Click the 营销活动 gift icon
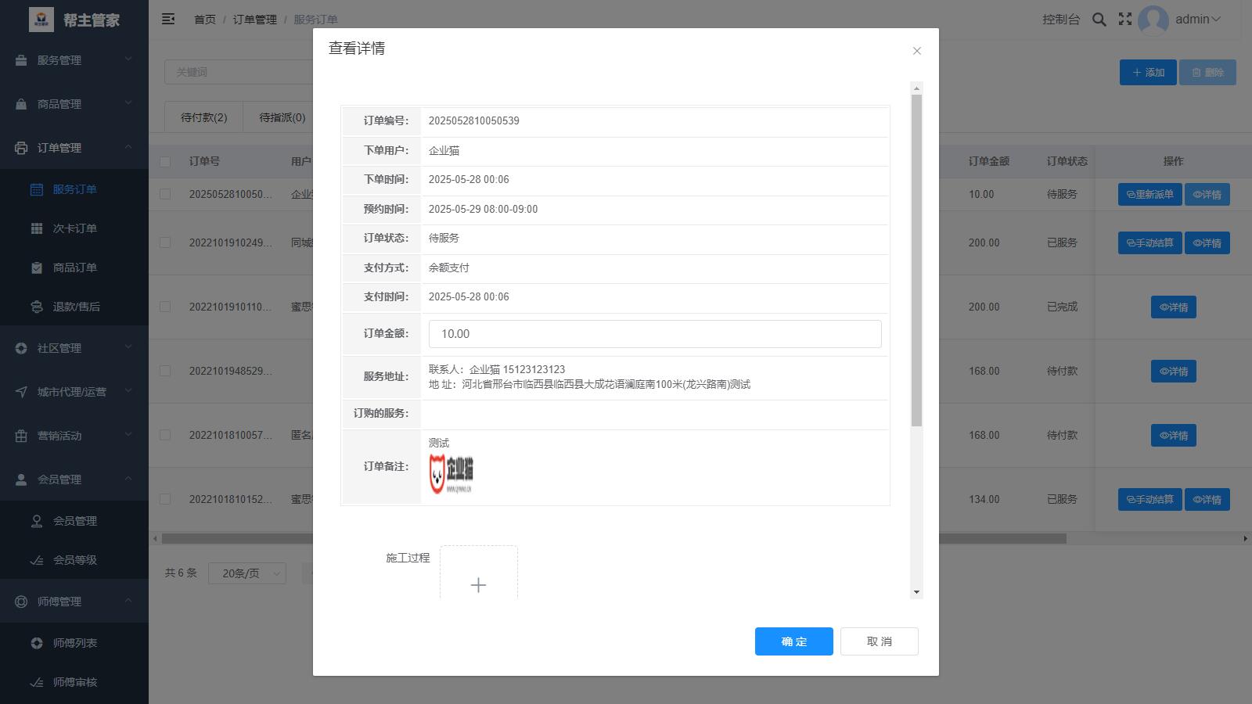 click(x=21, y=436)
